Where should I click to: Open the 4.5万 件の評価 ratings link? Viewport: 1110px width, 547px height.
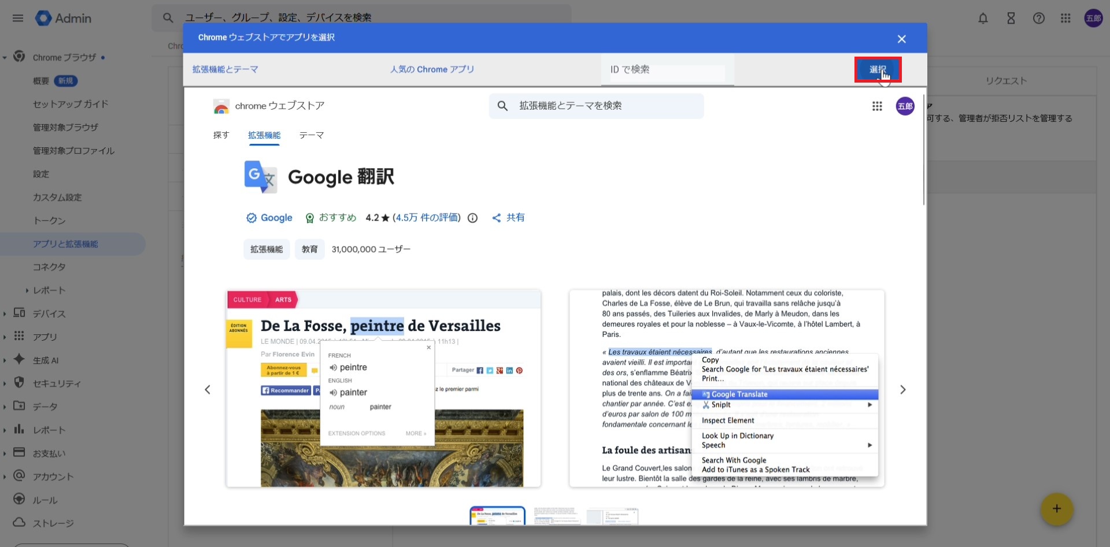pyautogui.click(x=427, y=218)
